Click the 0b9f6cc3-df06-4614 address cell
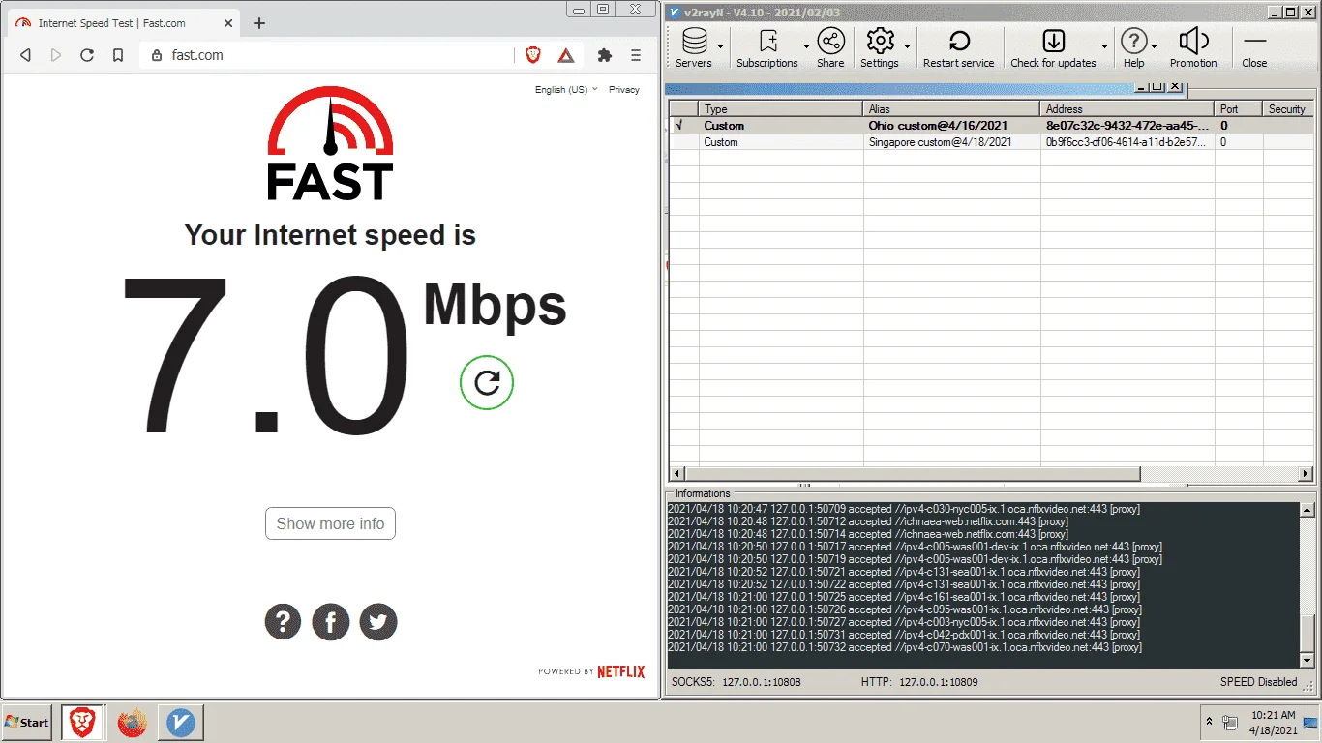 coord(1127,142)
